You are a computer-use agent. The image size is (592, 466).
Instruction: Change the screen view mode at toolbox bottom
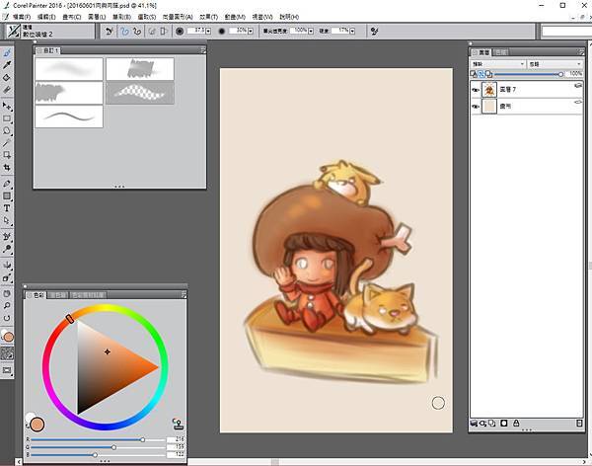[7, 370]
